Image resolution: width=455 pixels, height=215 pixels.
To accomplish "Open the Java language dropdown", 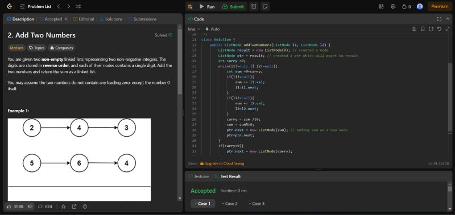I will click(x=194, y=29).
